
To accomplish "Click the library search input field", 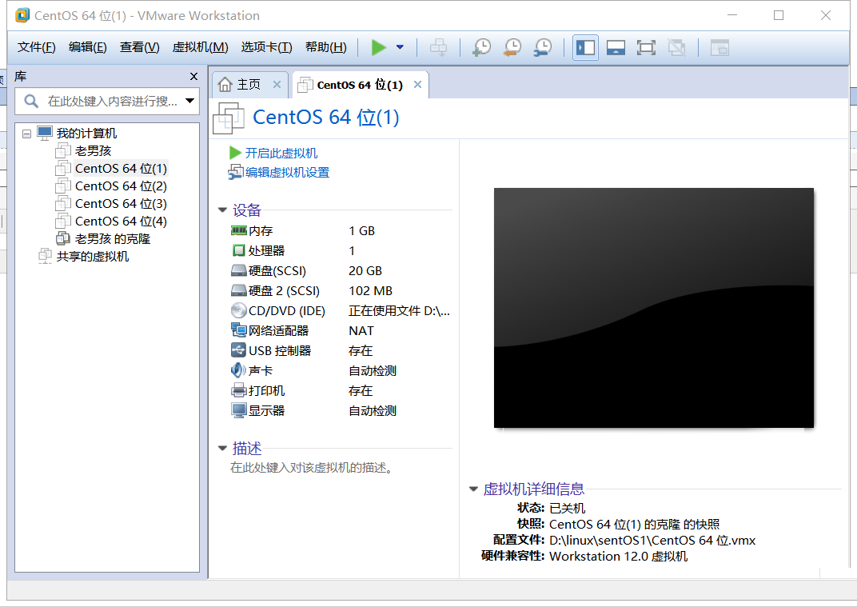I will point(112,101).
